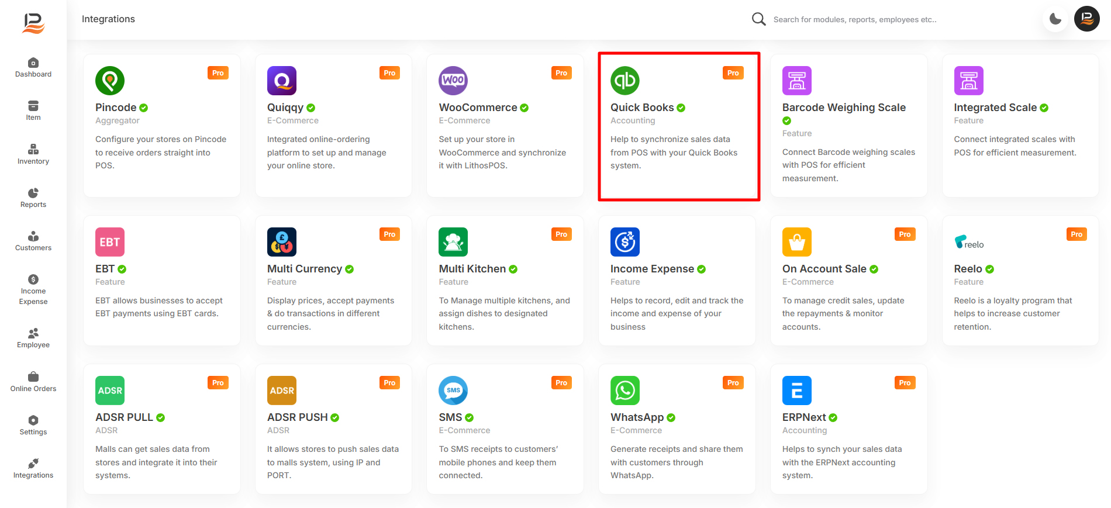The width and height of the screenshot is (1111, 508).
Task: Click the verified check beside ERPNext
Action: (833, 418)
